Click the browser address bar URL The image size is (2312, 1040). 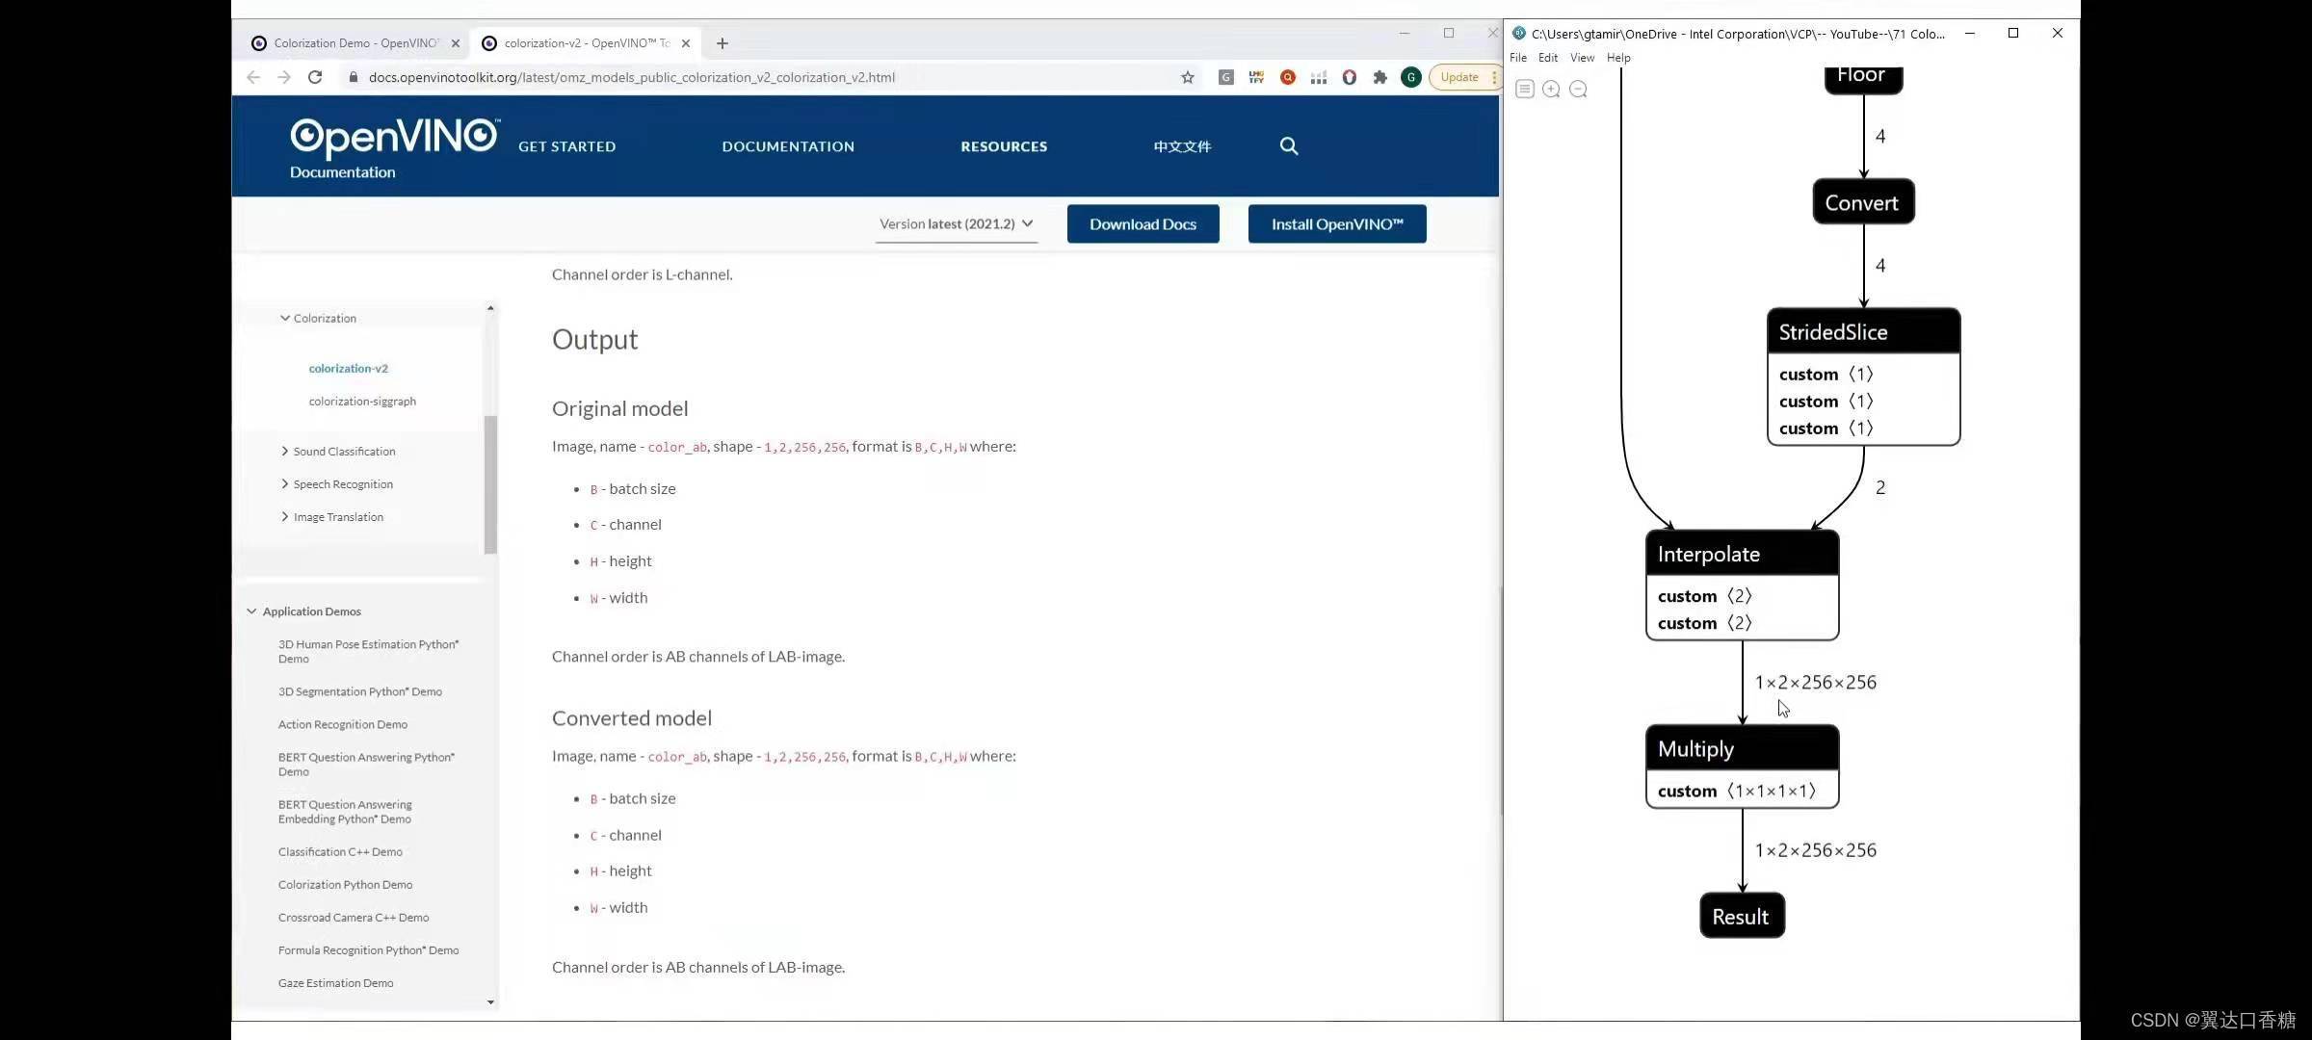[631, 77]
